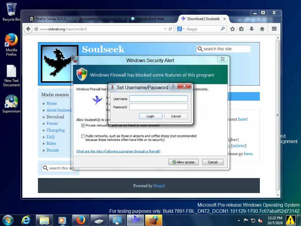Switch to the Firefox Setup 52.9.0 tab
301x226 pixels.
coord(52,19)
